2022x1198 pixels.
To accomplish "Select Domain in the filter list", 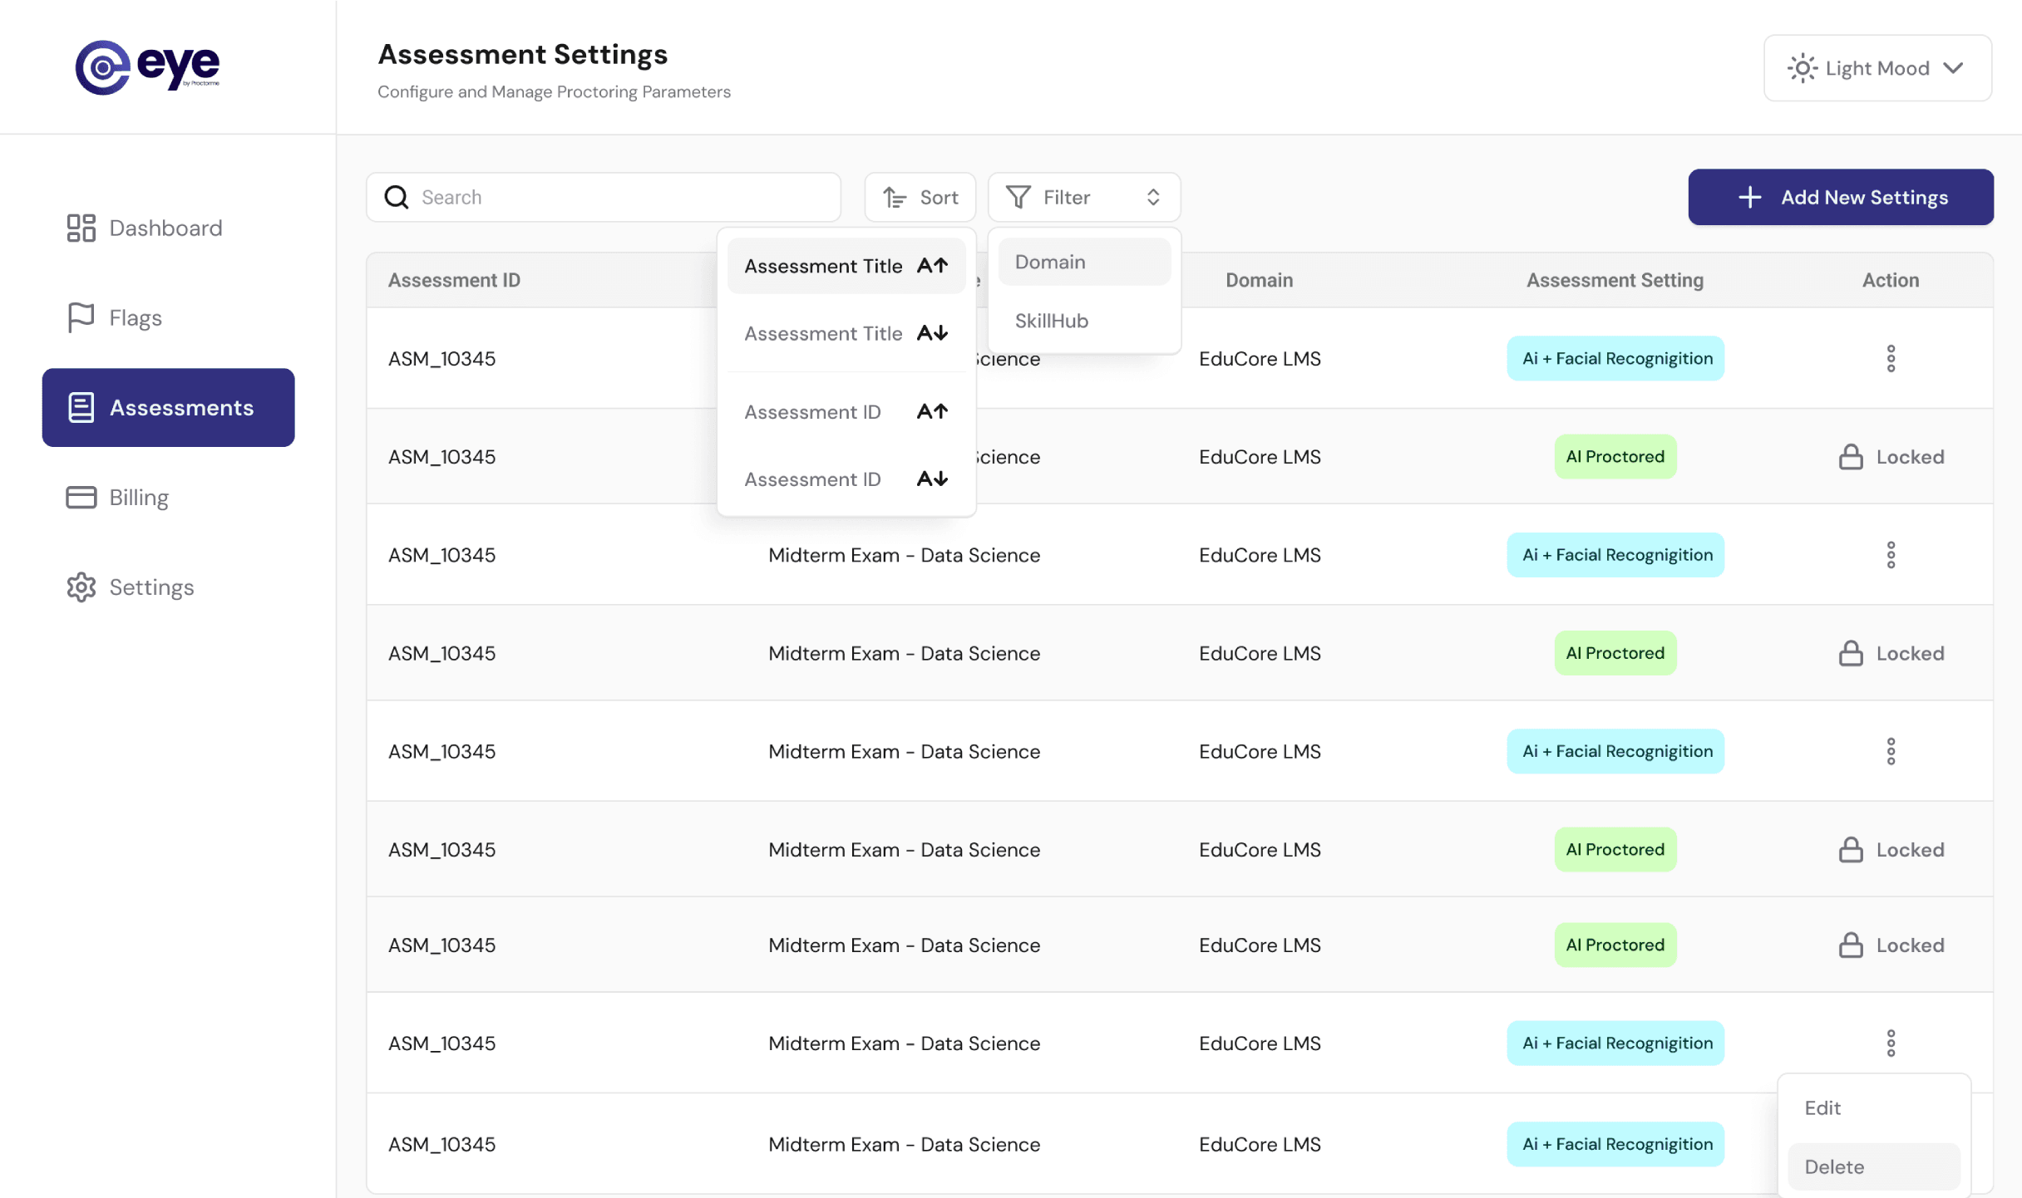I will (x=1049, y=262).
